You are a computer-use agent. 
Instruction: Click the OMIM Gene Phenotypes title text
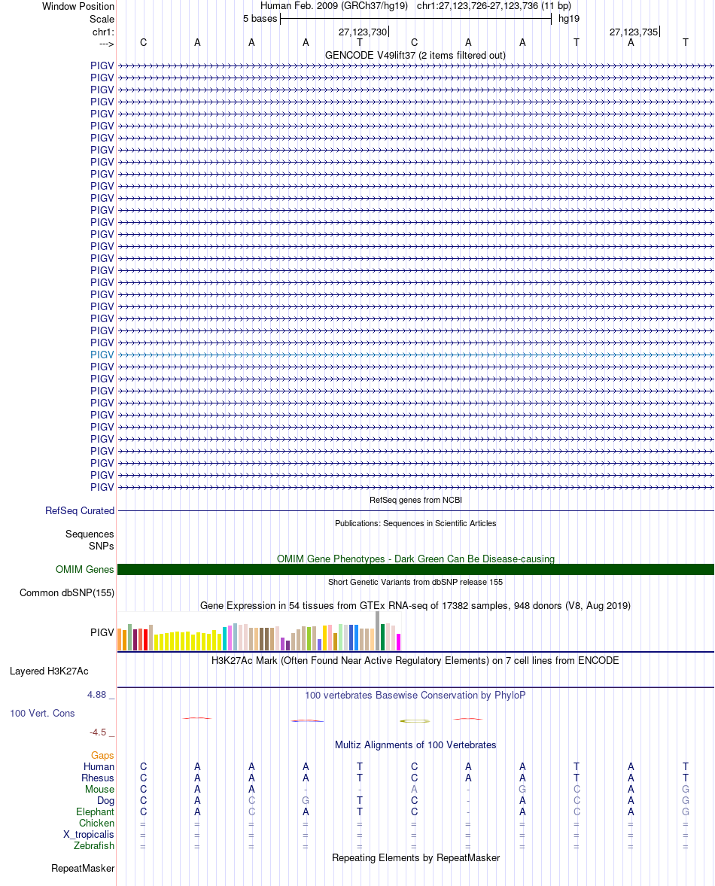click(415, 559)
